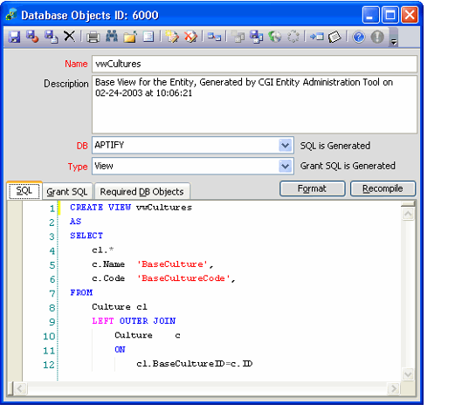Viewport: 462px width, 411px height.
Task: Click the SQL editor vertical scroll down arrow
Action: 408,374
